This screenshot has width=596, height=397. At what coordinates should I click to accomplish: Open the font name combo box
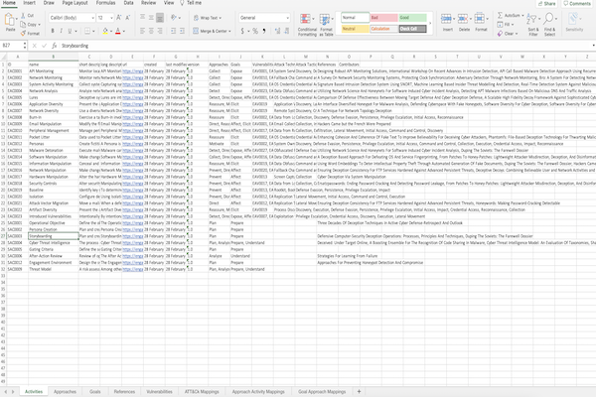[72, 18]
